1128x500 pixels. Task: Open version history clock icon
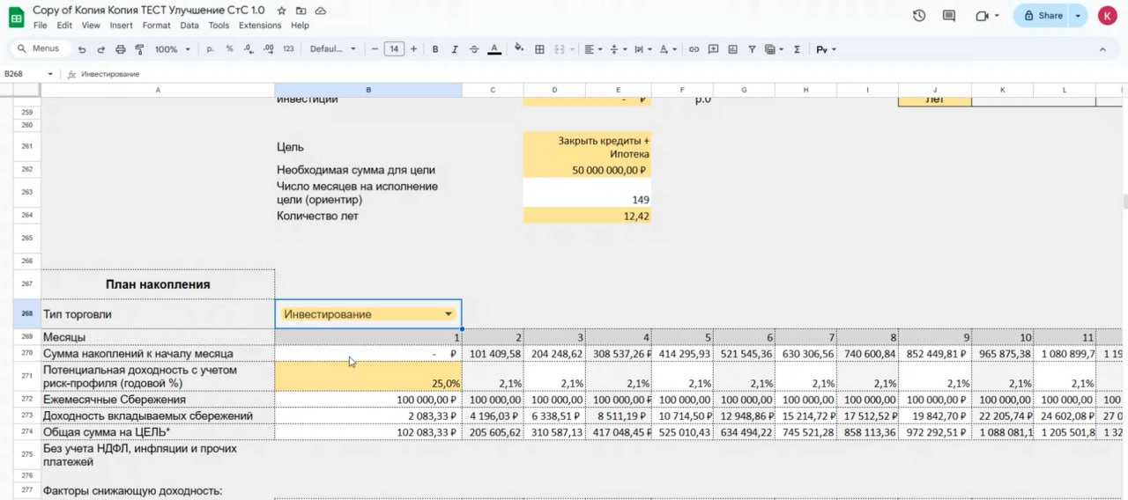tap(919, 16)
